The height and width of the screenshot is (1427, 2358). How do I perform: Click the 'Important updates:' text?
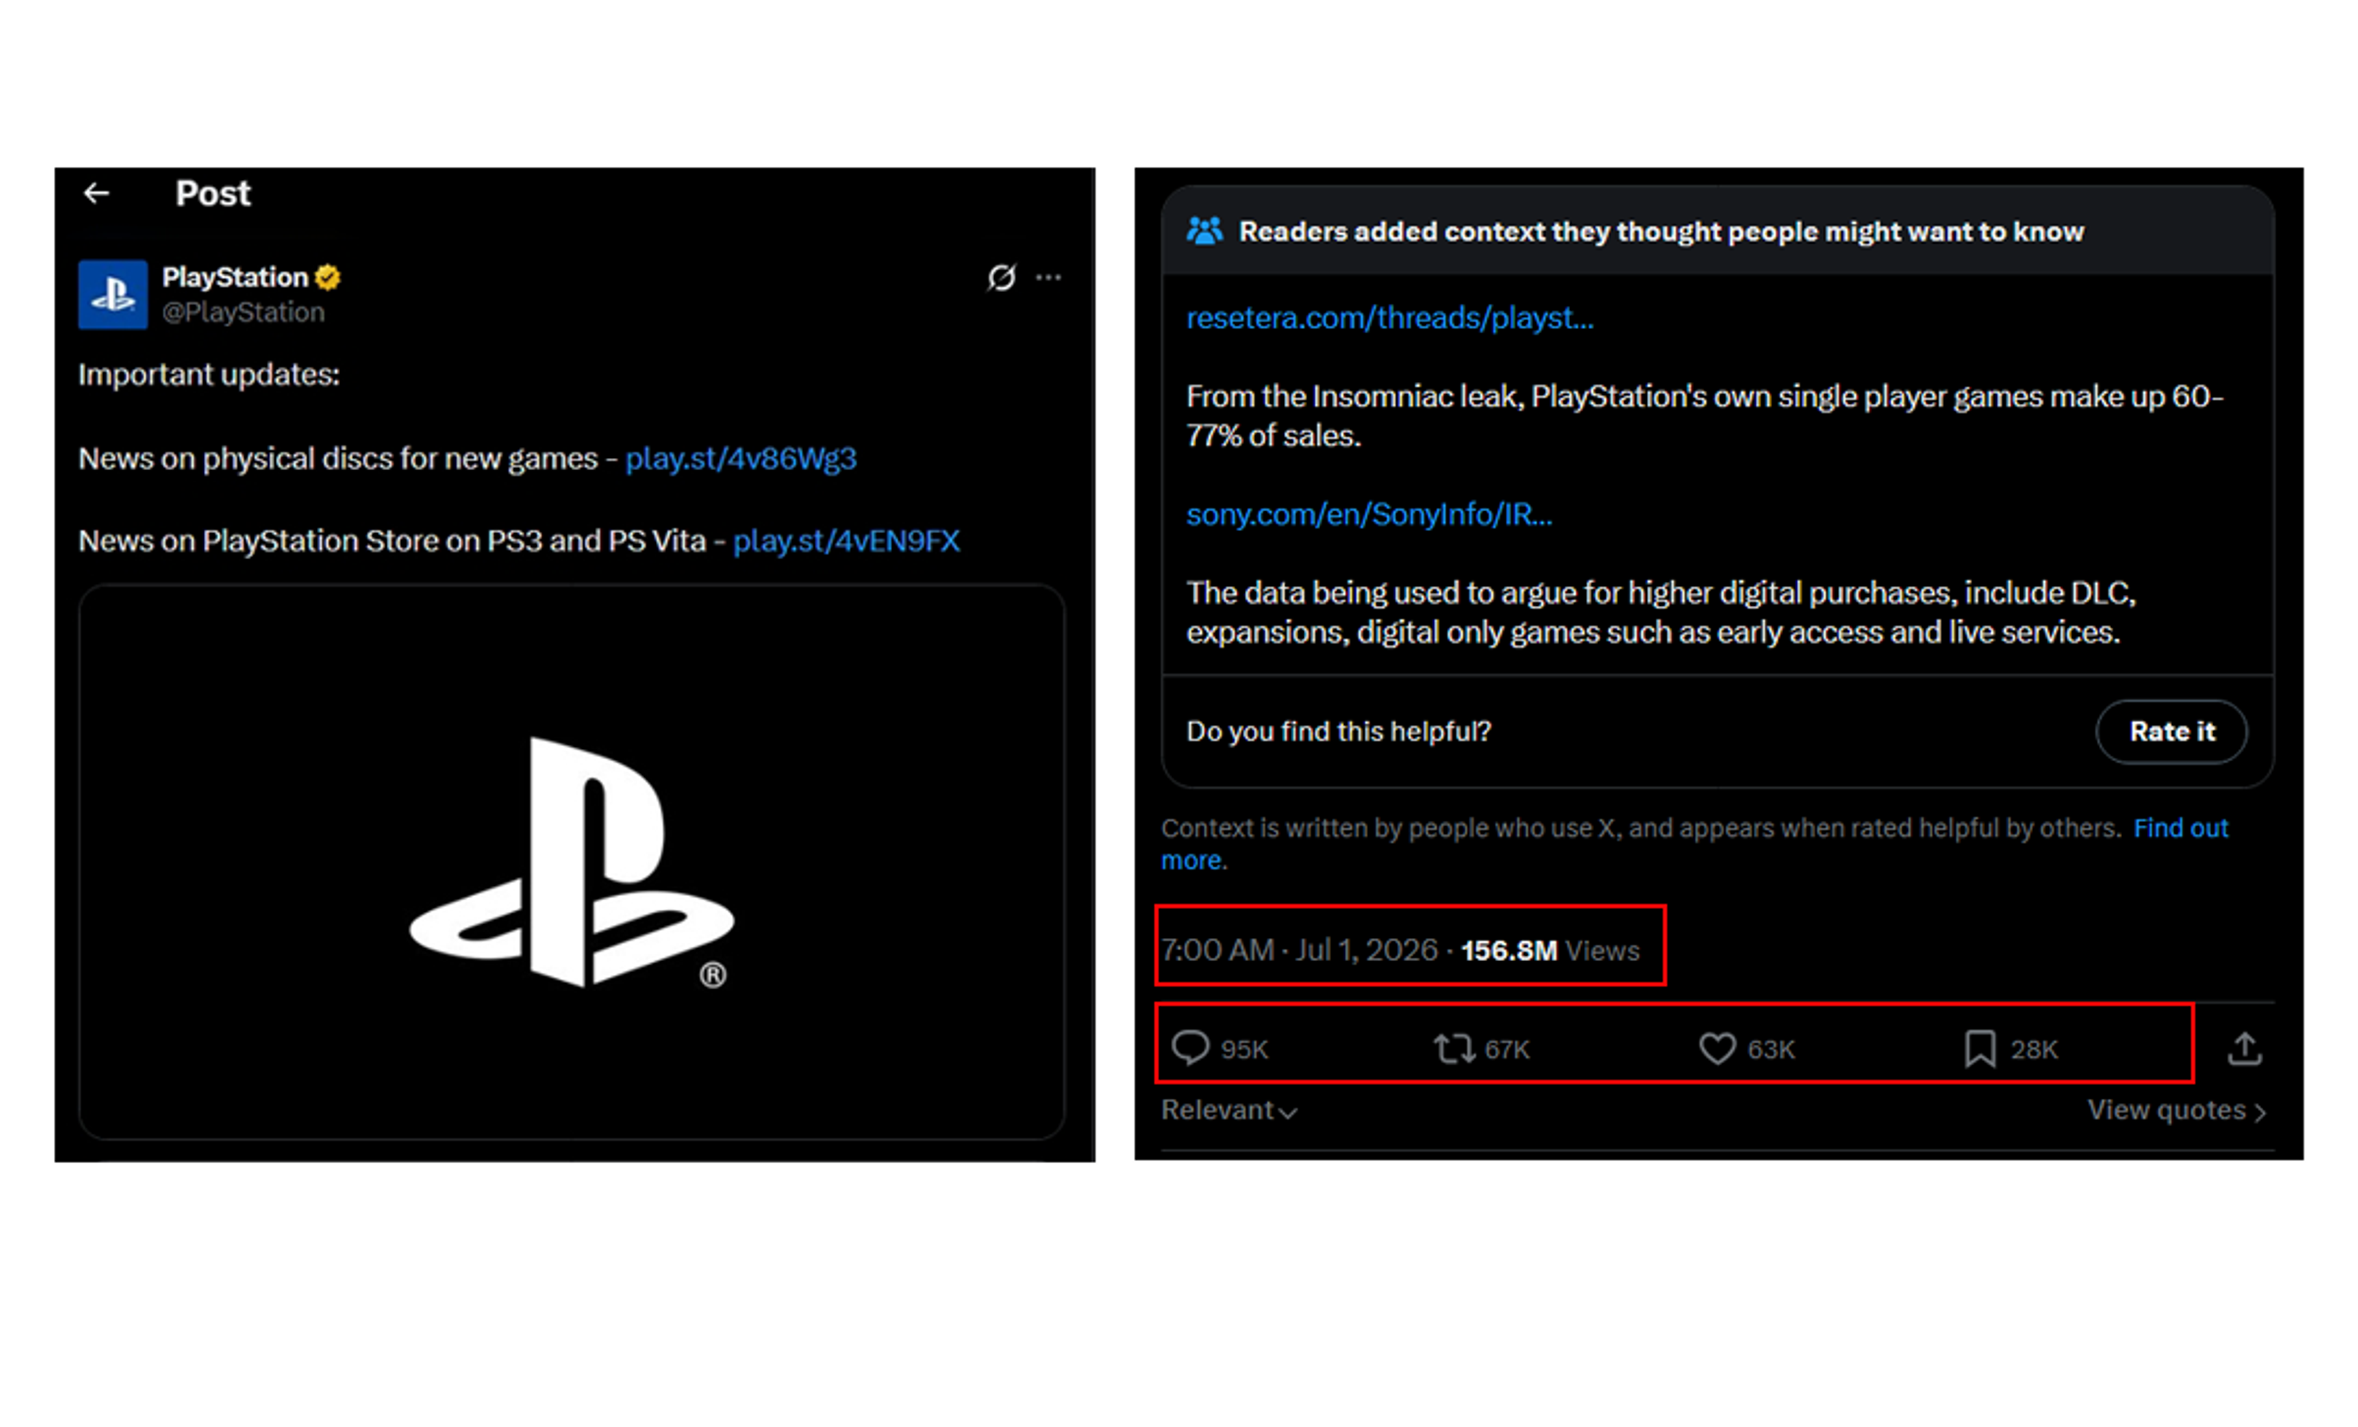[x=209, y=375]
